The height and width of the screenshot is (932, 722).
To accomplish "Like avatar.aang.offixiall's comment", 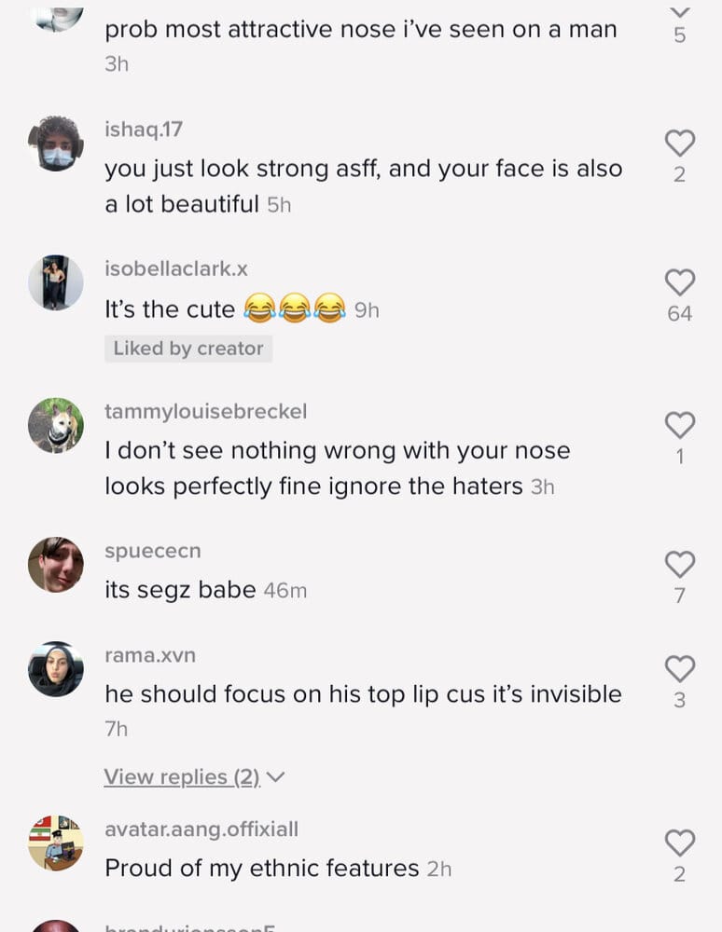I will [x=679, y=843].
